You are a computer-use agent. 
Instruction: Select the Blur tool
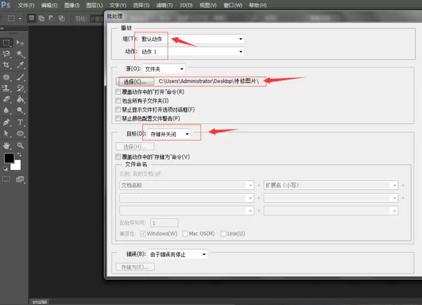point(6,110)
